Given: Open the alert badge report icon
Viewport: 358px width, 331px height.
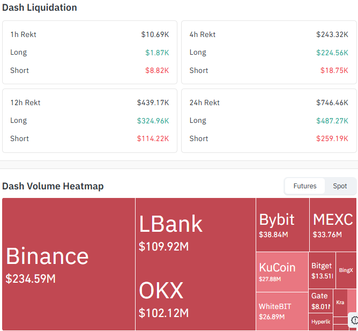Looking at the screenshot, I should click(354, 320).
